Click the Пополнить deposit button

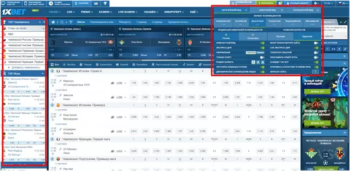pyautogui.click(x=266, y=3)
